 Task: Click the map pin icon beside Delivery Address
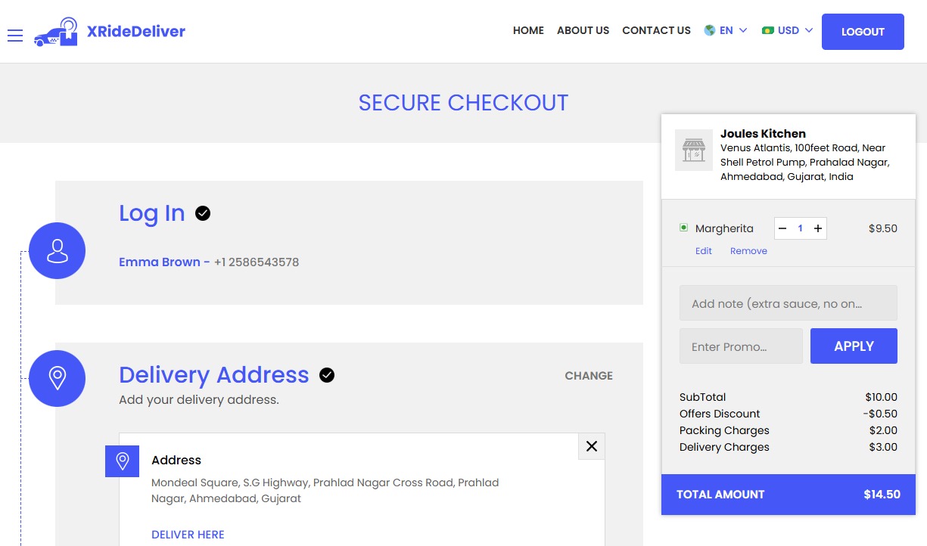pyautogui.click(x=57, y=378)
